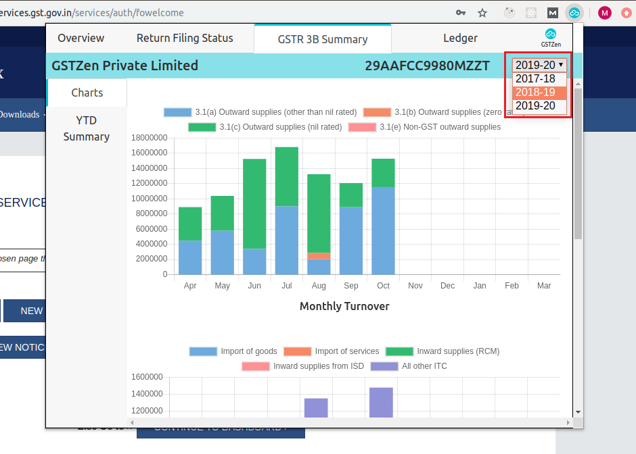Click the scroll up arrow in popup

pos(578,83)
